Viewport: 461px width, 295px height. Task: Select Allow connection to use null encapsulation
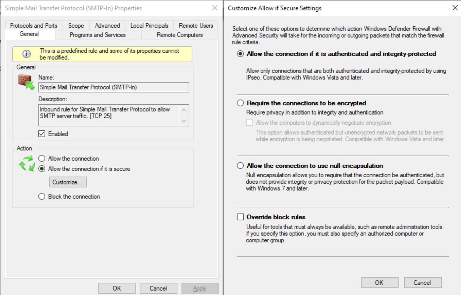point(240,166)
